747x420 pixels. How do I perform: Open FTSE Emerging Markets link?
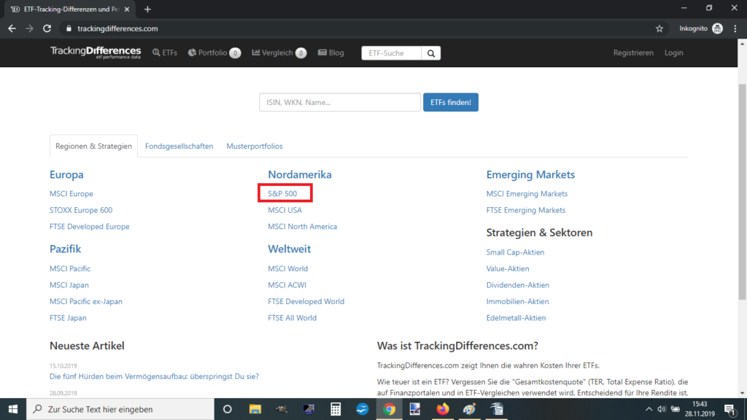pyautogui.click(x=526, y=210)
